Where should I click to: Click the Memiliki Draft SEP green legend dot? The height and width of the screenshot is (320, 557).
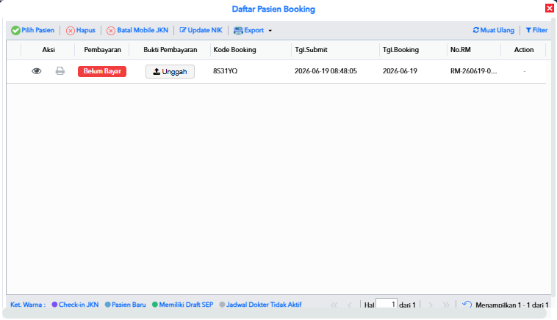(x=155, y=305)
